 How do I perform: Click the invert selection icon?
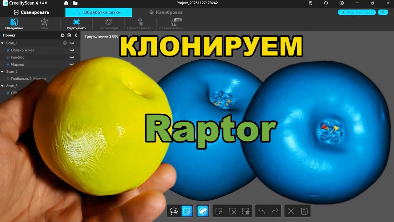[x=219, y=211]
